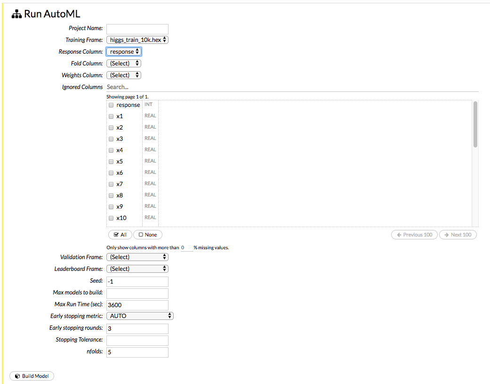The width and height of the screenshot is (490, 384).
Task: Click the Project Name input field
Action: pyautogui.click(x=137, y=29)
